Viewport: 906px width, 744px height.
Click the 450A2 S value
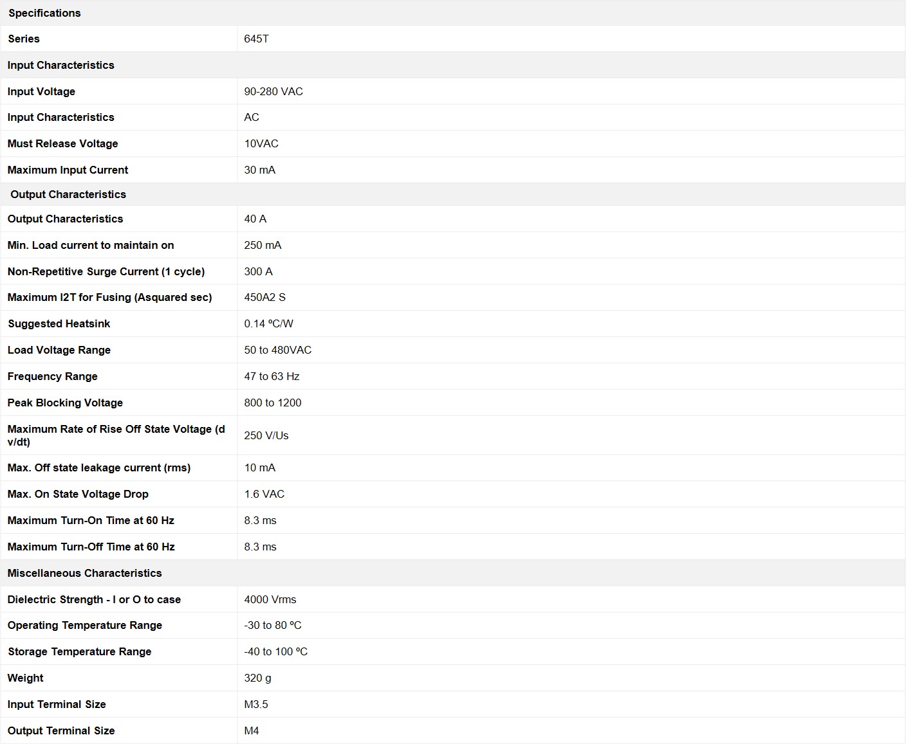(x=264, y=297)
